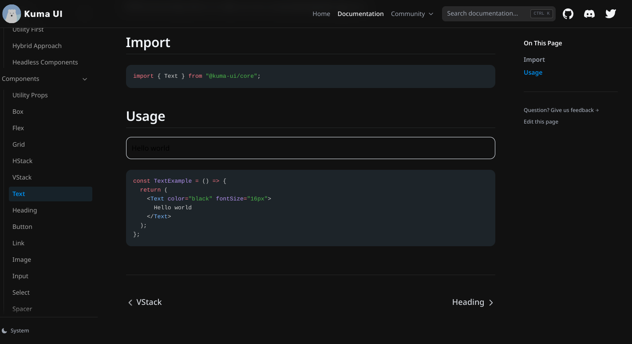Click the right chevron beside Heading
Viewport: 632px width, 344px height.
(491, 303)
